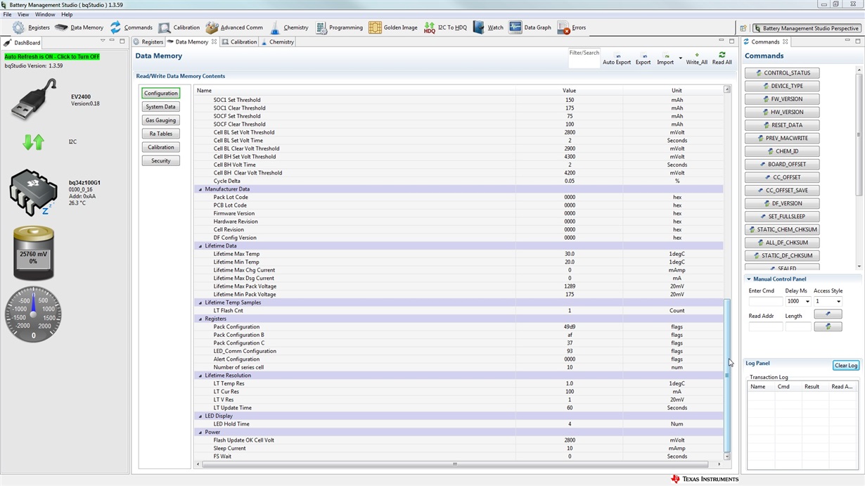Screen dimensions: 865x486
Task: Select the System Data category button
Action: click(161, 107)
